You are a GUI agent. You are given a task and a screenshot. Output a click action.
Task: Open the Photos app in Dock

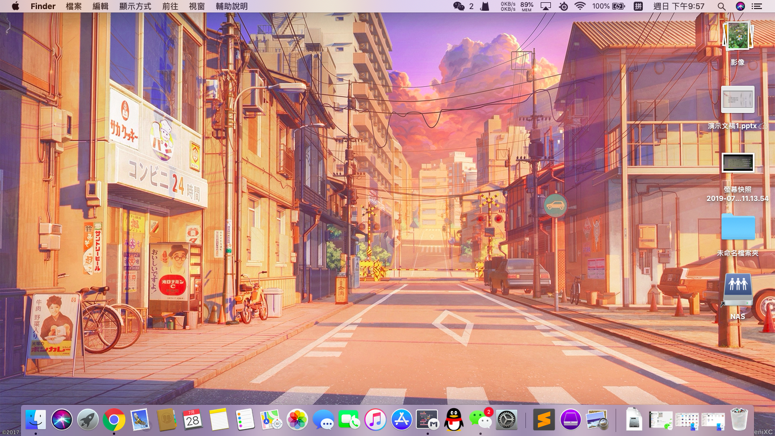[x=297, y=420]
